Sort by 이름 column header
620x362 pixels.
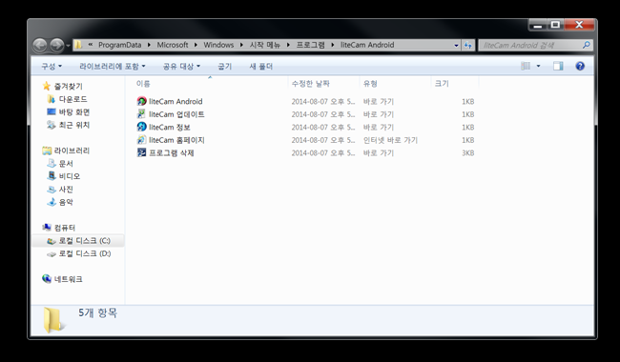[143, 84]
